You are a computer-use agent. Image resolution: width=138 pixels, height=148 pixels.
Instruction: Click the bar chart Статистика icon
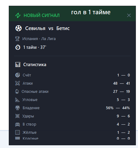coord(18,65)
